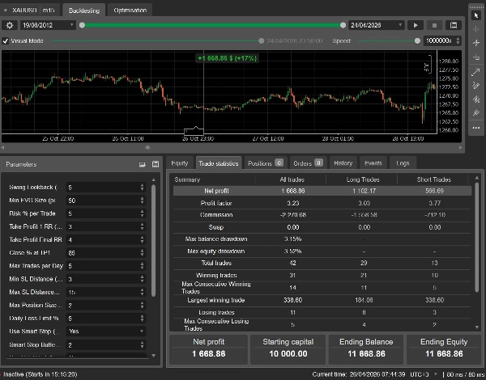Screen dimensions: 486x380
Task: Open the Positions tab
Action: [x=265, y=163]
